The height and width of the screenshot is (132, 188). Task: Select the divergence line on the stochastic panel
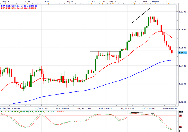coord(142,113)
